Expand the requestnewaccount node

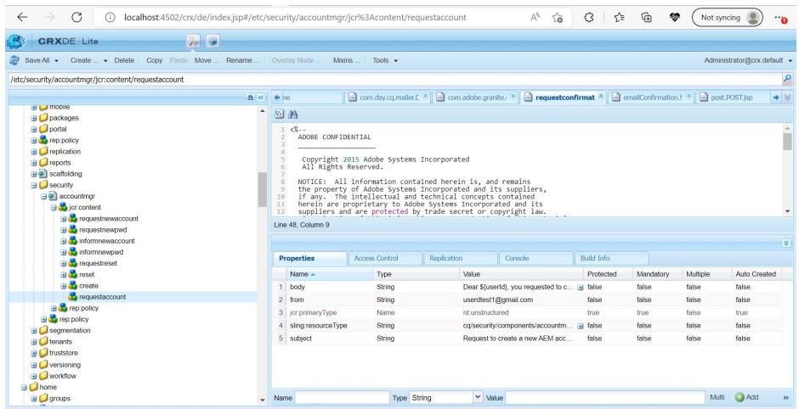pos(64,219)
